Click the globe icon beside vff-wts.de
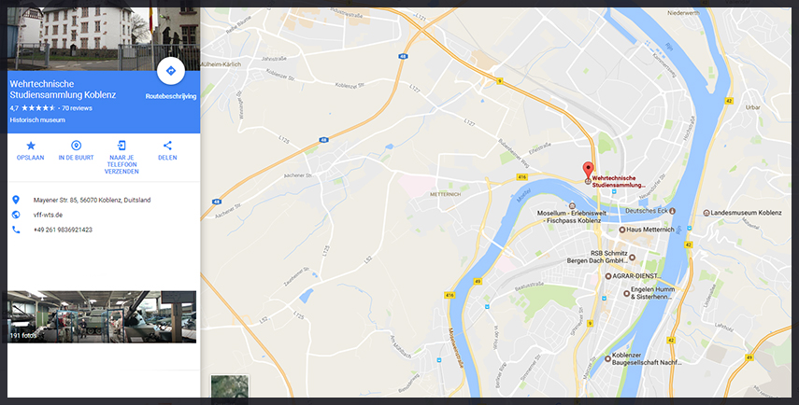This screenshot has height=405, width=799. tap(16, 215)
